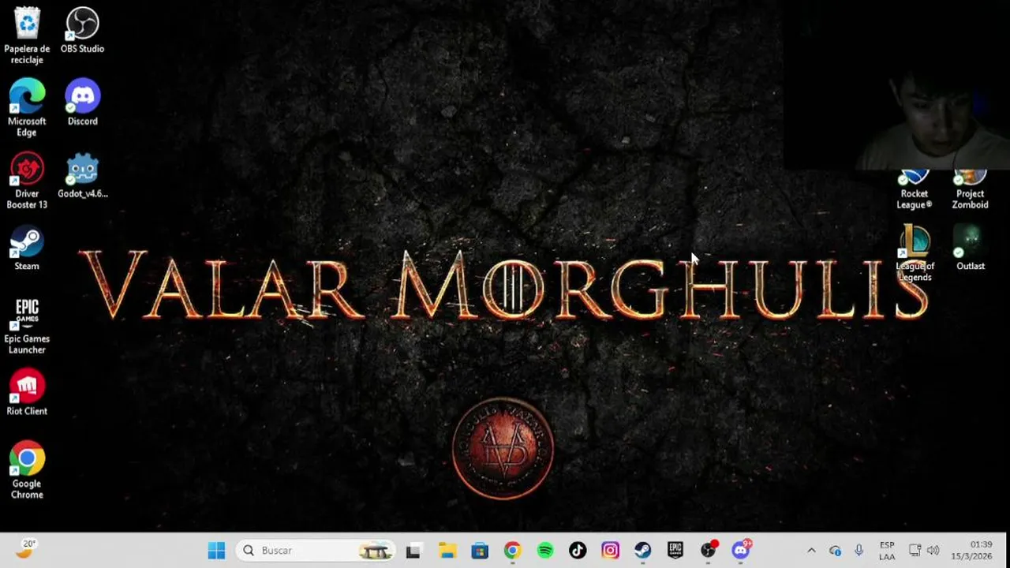Screen dimensions: 1010x568
Task: Open the Microsoft Edge desktop shortcut
Action: (x=27, y=108)
